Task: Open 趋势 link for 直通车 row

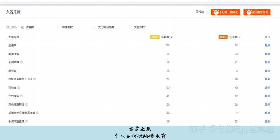Action: [267, 46]
